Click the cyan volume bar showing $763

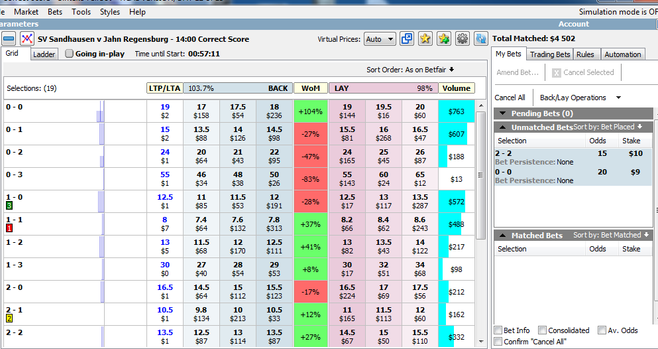[x=456, y=111]
